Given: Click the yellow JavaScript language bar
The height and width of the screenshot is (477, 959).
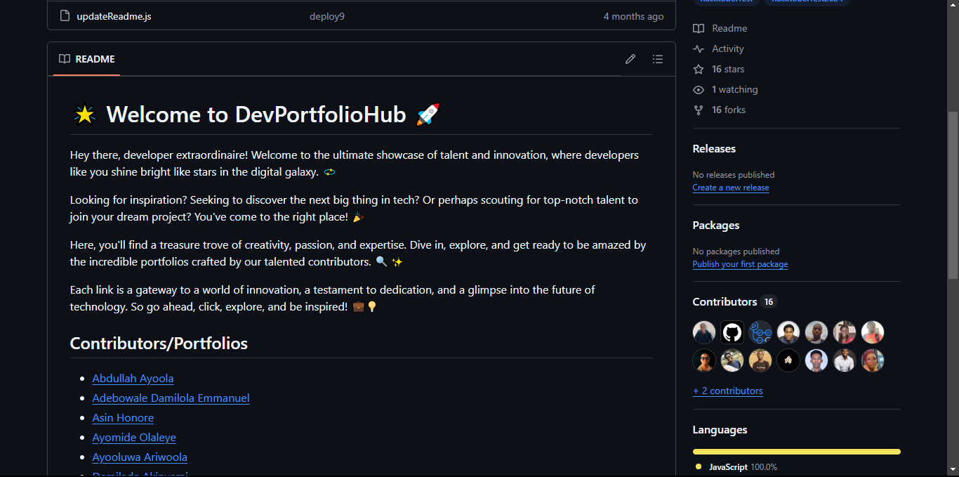Looking at the screenshot, I should tap(796, 452).
